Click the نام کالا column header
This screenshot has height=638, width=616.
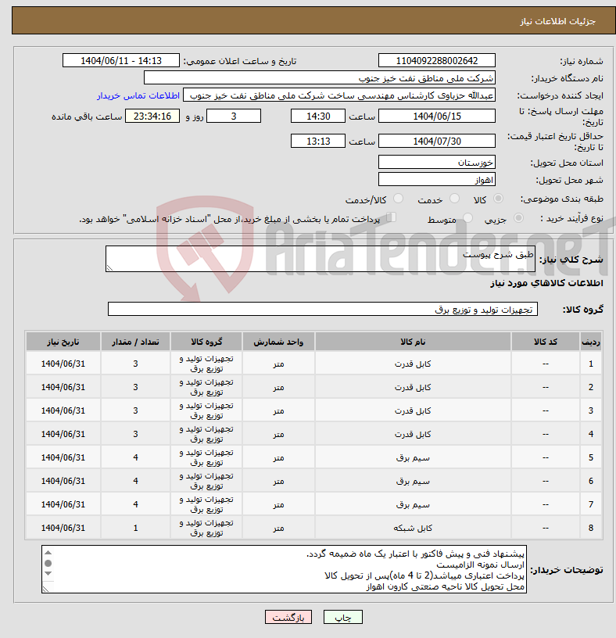coord(413,342)
